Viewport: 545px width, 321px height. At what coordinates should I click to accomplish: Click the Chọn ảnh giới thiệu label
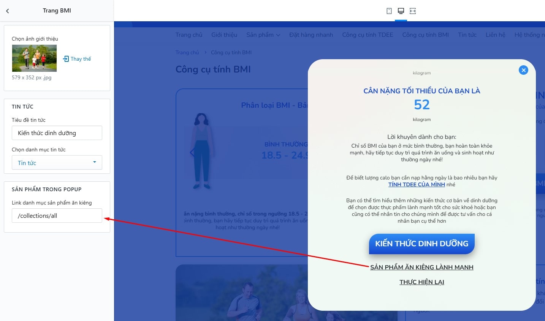point(35,39)
